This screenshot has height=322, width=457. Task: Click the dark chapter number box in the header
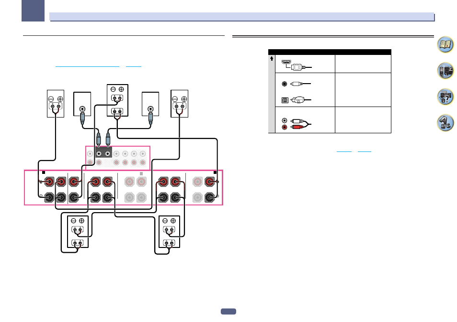33,11
